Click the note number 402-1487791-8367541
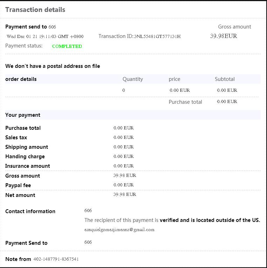The image size is (267, 268). pyautogui.click(x=56, y=259)
